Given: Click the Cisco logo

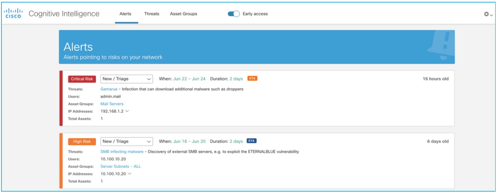Looking at the screenshot, I should (13, 13).
